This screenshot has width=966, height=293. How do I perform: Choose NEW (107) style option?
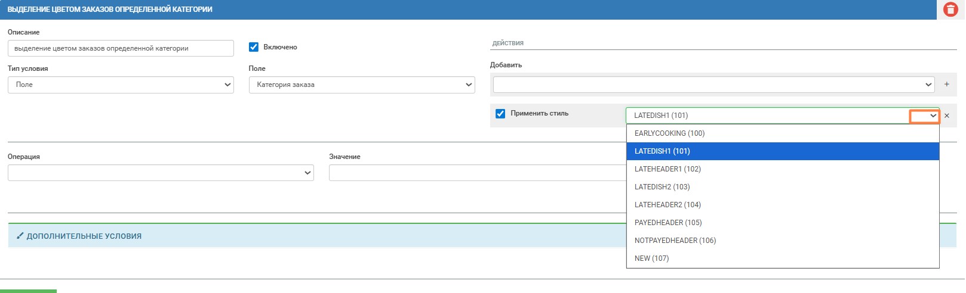651,258
